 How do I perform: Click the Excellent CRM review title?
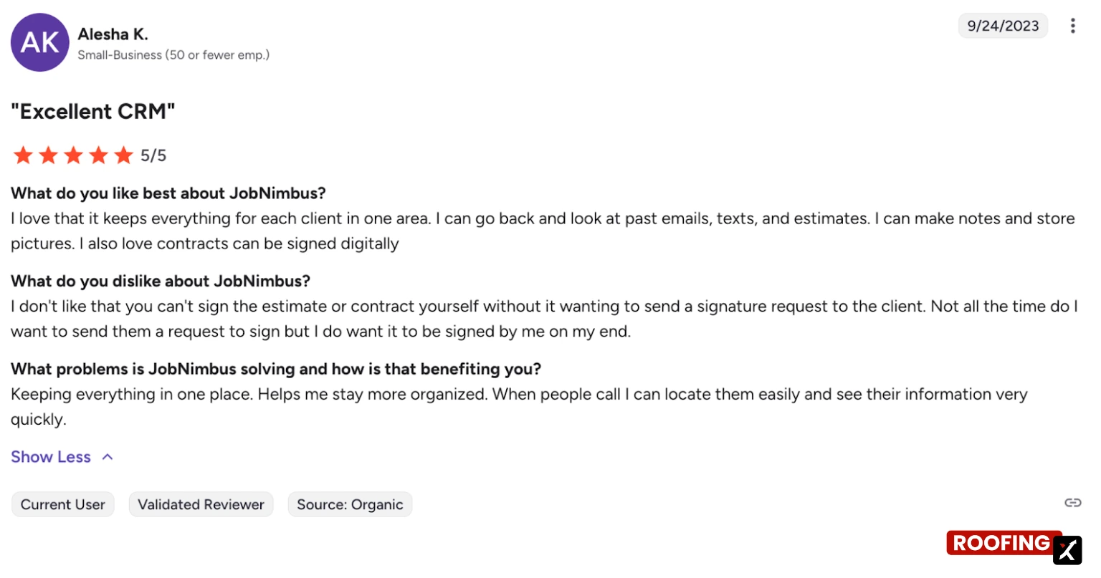click(x=92, y=112)
